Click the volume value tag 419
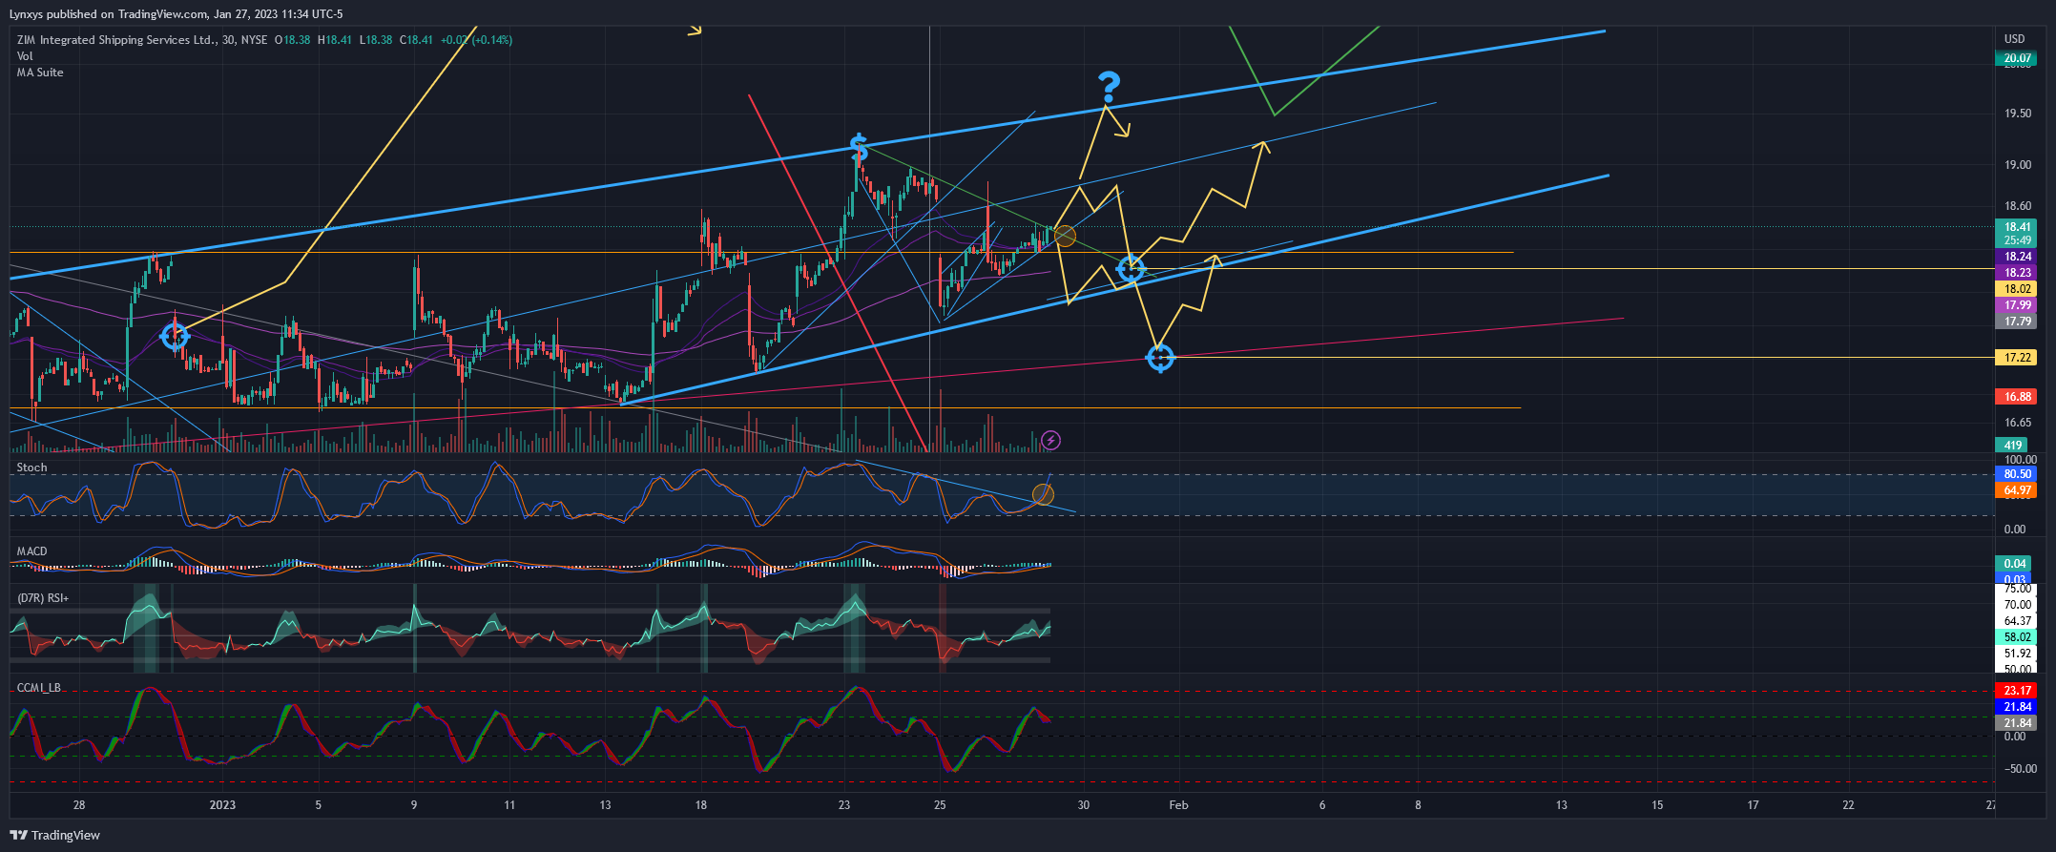2056x852 pixels. tap(2011, 446)
